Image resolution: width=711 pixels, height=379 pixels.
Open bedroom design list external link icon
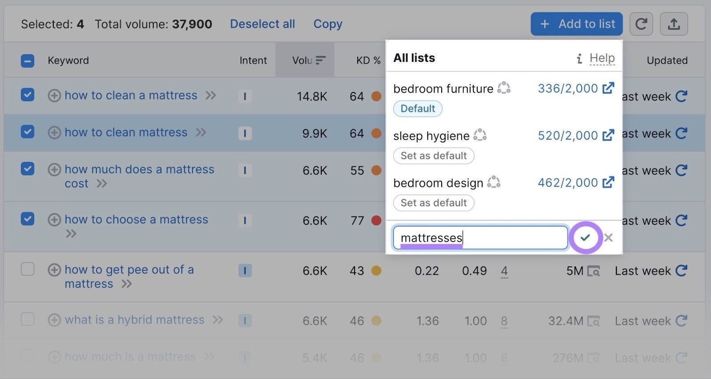pyautogui.click(x=608, y=182)
